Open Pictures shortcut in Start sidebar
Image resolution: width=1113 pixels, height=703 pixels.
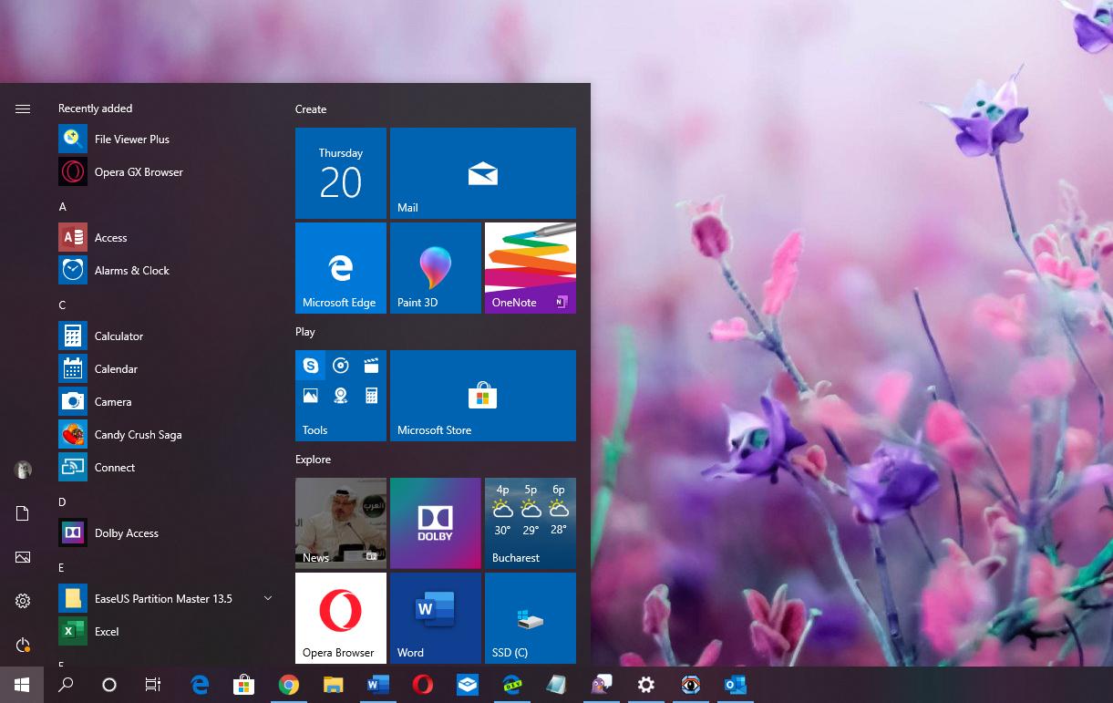point(23,557)
